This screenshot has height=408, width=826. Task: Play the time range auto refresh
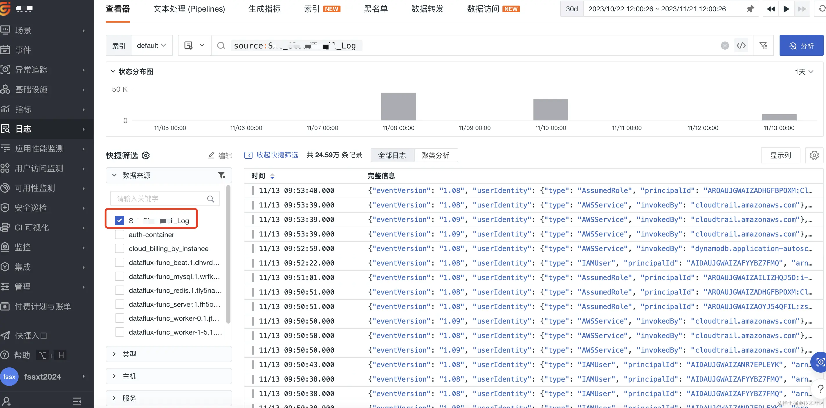(786, 9)
